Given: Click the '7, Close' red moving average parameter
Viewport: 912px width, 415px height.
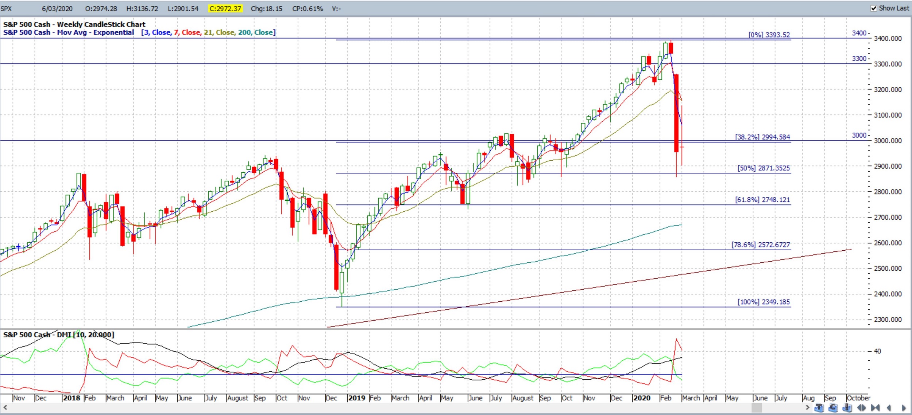Looking at the screenshot, I should pyautogui.click(x=187, y=32).
